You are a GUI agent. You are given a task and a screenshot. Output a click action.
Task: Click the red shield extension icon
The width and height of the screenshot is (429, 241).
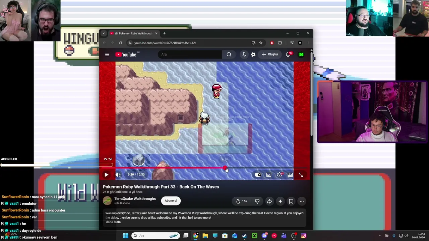click(x=272, y=43)
